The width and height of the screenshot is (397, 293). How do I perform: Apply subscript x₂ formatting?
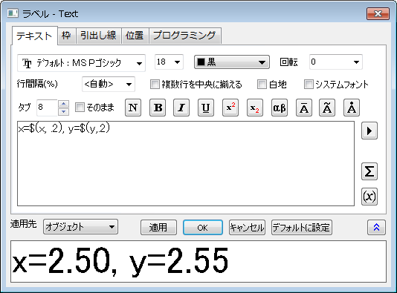[255, 108]
